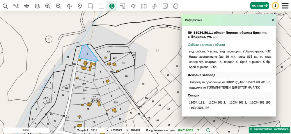Open the hamburger main menu
The width and height of the screenshot is (291, 134).
(285, 6)
